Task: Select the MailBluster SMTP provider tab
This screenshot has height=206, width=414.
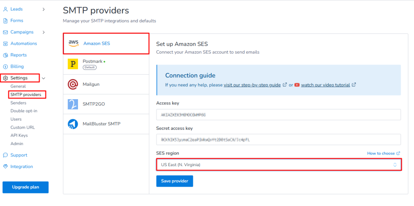Action: click(x=106, y=124)
